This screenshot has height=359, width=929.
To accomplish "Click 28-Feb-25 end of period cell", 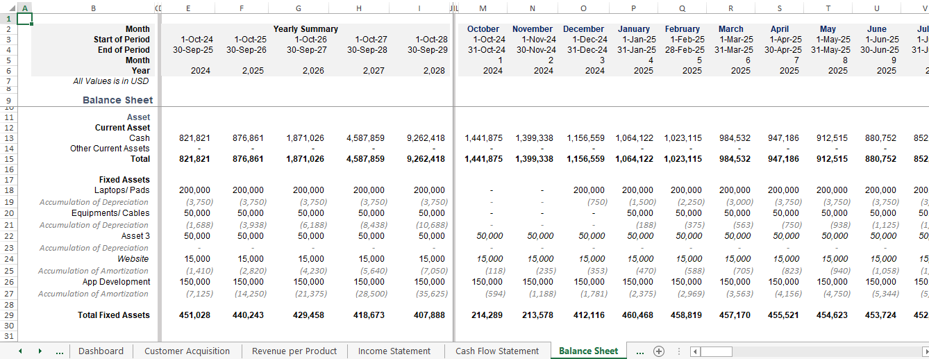I will [684, 50].
